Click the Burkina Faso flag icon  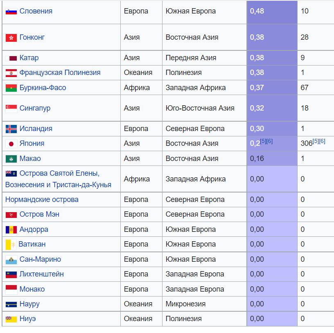click(11, 88)
